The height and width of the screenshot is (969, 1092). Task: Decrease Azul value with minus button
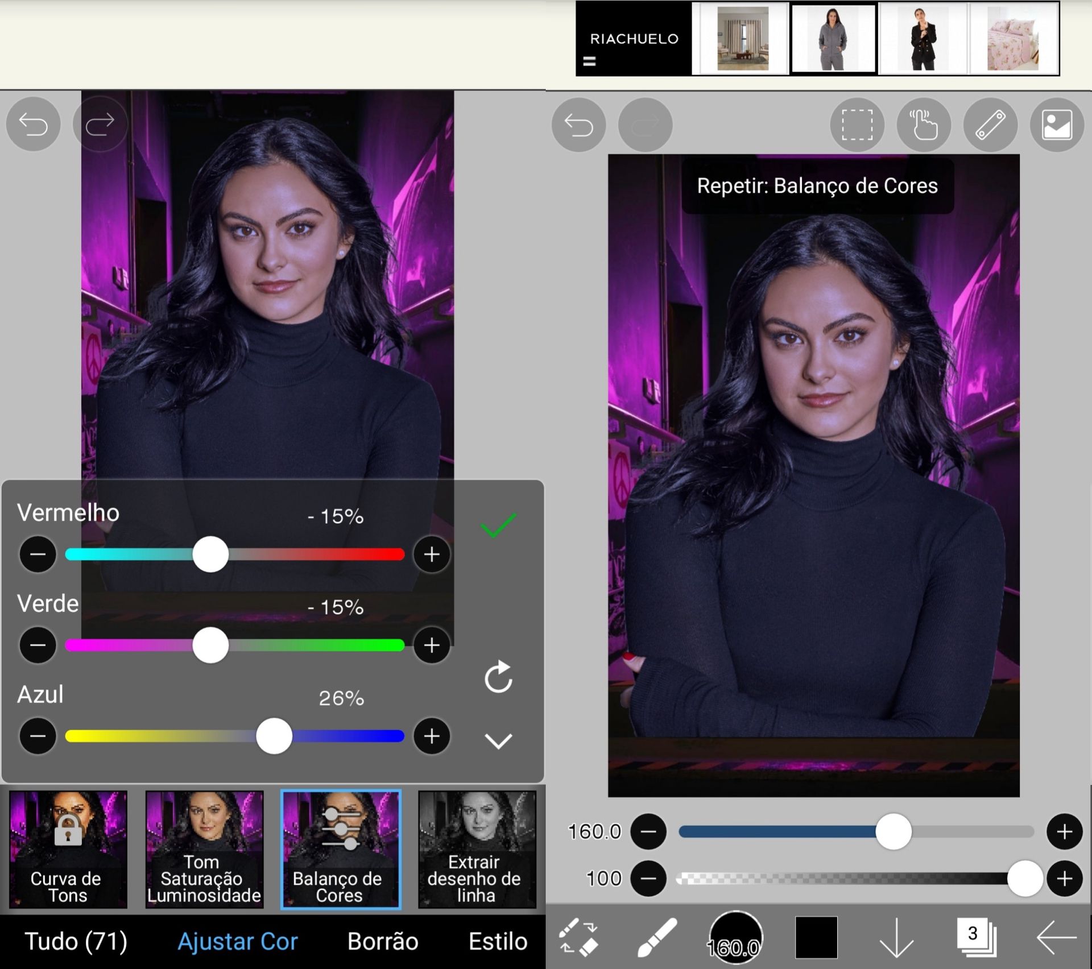point(38,736)
